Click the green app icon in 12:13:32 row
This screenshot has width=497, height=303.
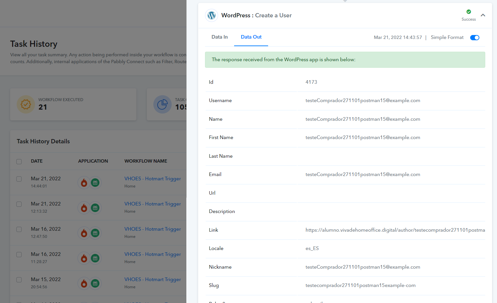(95, 208)
